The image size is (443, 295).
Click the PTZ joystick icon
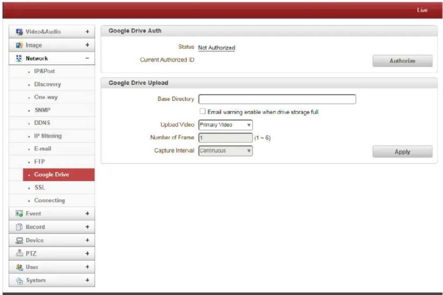point(19,253)
